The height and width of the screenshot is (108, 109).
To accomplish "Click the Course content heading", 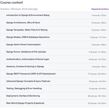I will tap(11, 2).
